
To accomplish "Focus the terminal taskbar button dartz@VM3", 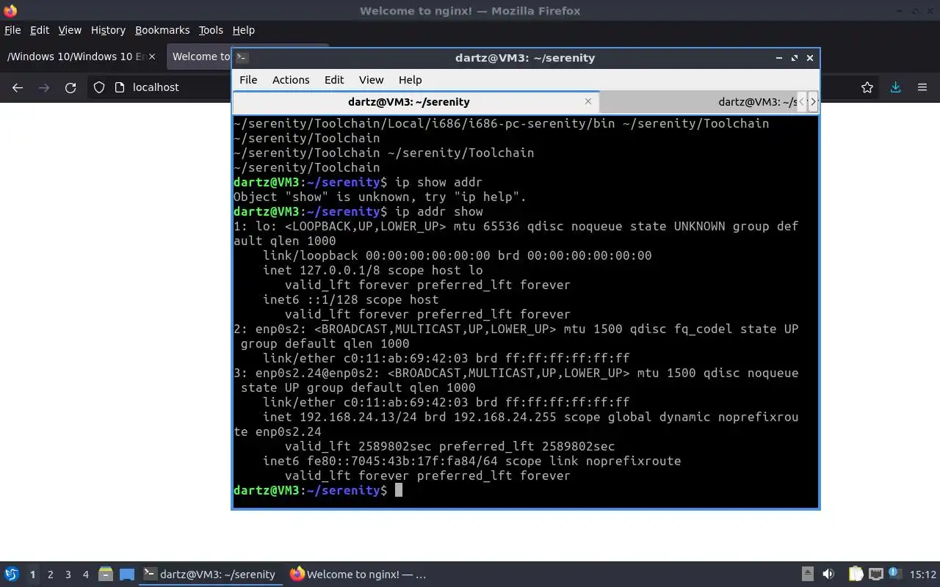I will click(x=211, y=575).
